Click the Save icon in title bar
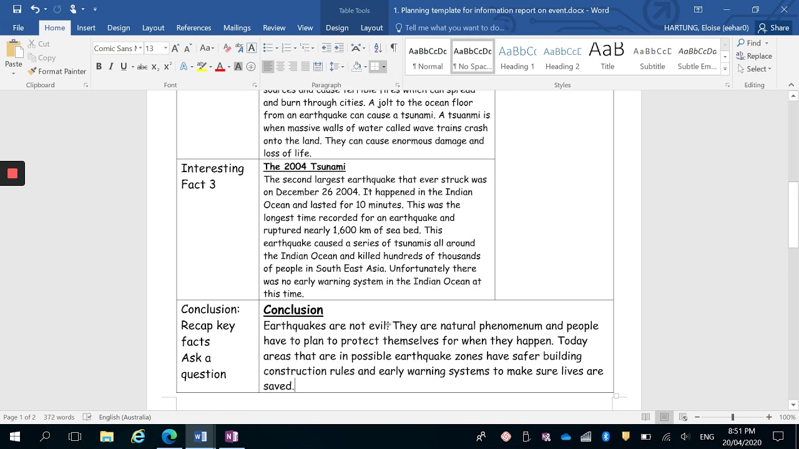The image size is (799, 449). tap(17, 9)
